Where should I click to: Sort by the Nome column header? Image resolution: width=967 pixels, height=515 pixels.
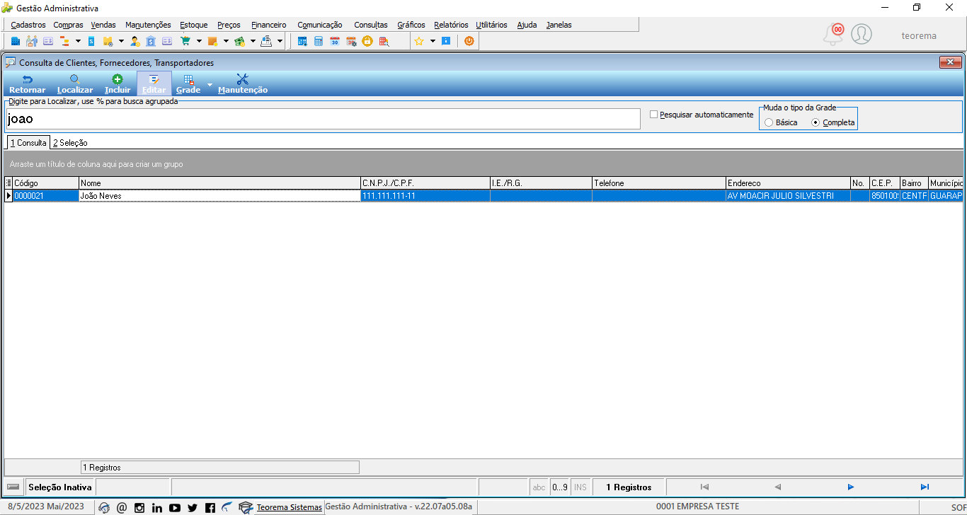click(x=219, y=183)
